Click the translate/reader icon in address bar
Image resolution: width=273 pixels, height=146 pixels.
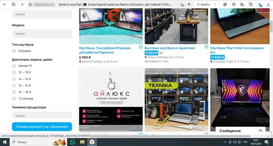(x=182, y=5)
